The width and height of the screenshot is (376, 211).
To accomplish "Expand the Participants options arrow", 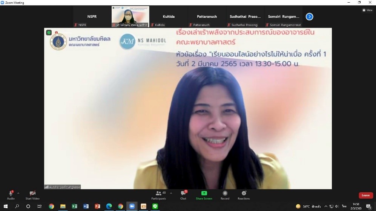I will click(171, 193).
